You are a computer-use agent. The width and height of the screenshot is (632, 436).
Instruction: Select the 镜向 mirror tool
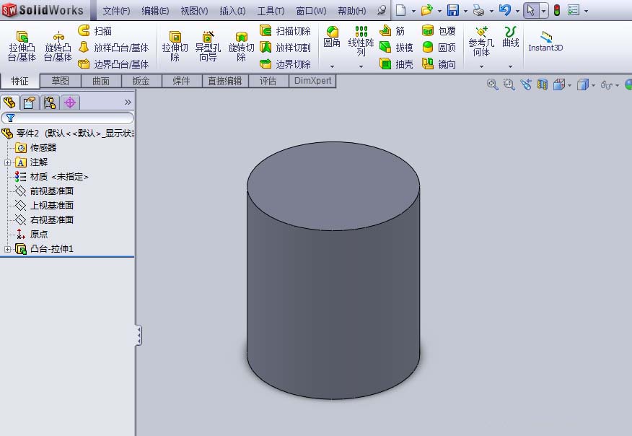pos(439,64)
